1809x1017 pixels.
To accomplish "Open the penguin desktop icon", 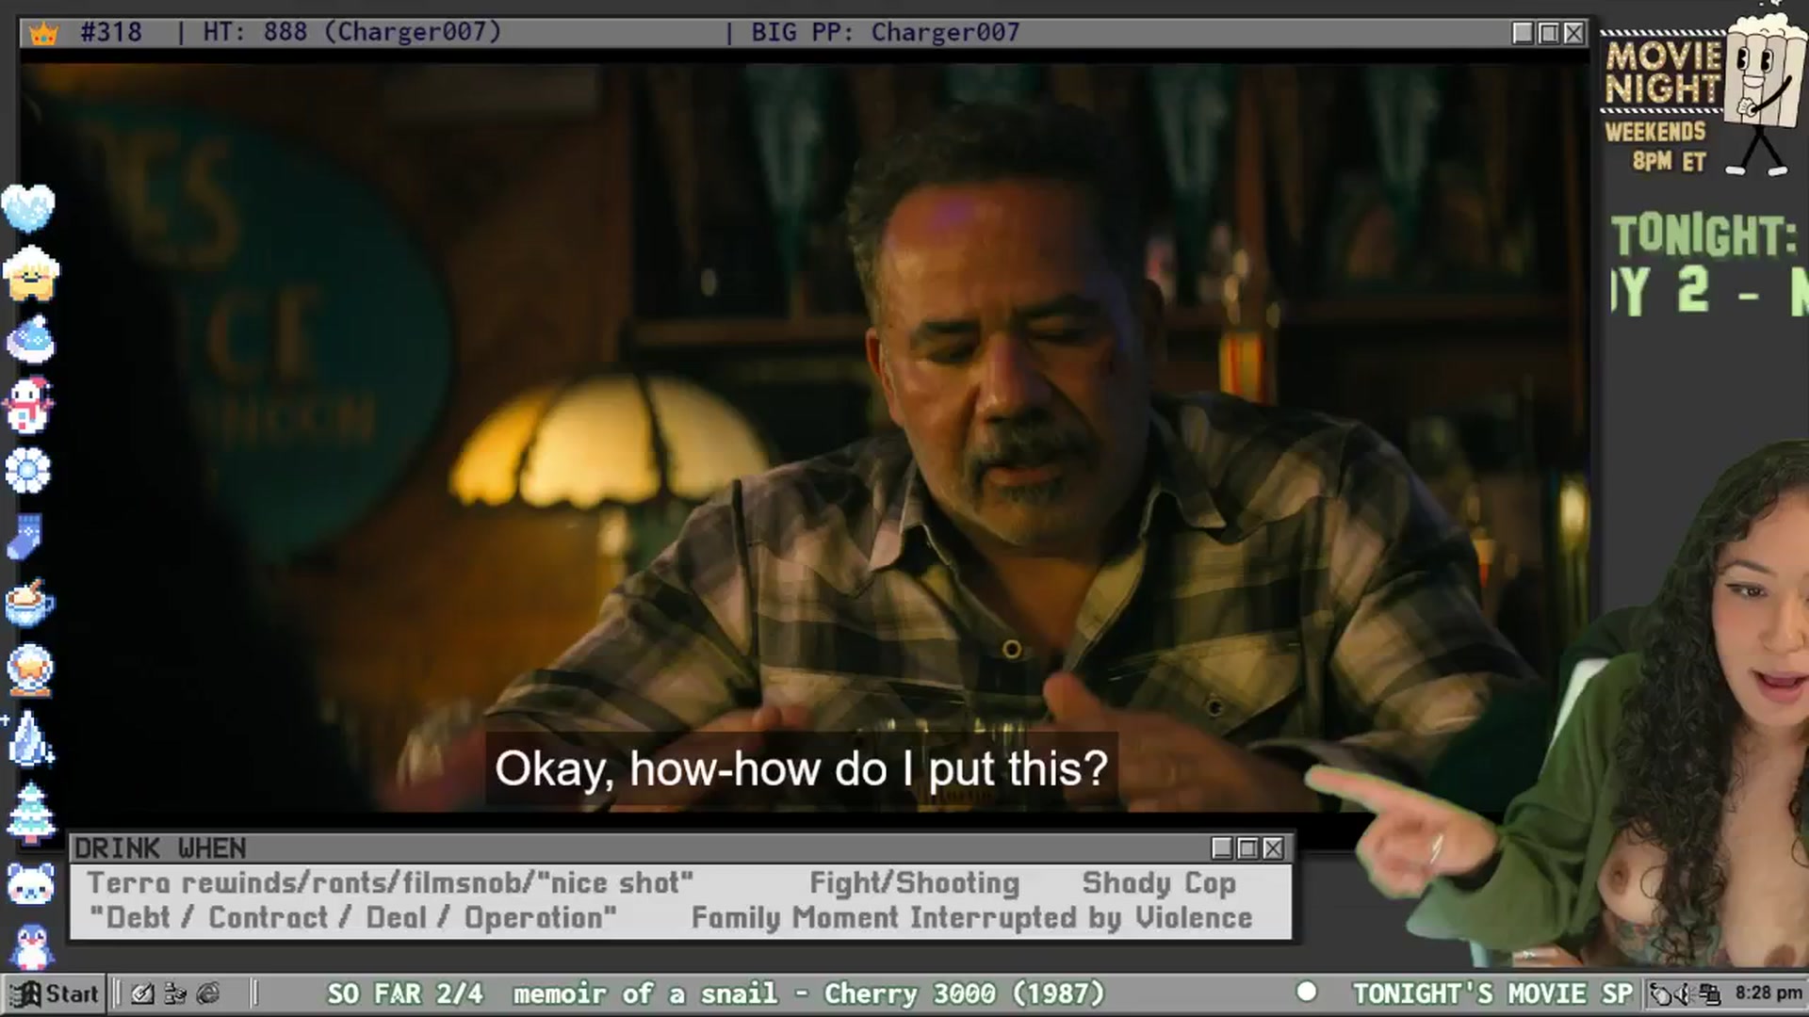I will 31,944.
